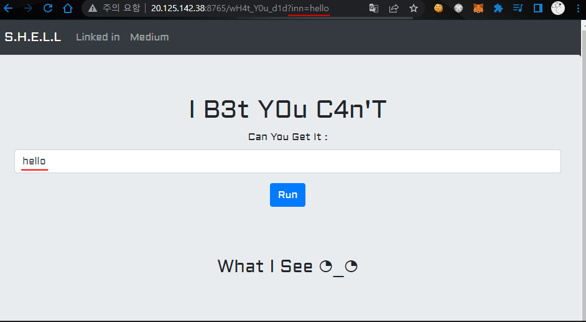Image resolution: width=586 pixels, height=322 pixels.
Task: Open the Linked in nav link
Action: pos(98,37)
